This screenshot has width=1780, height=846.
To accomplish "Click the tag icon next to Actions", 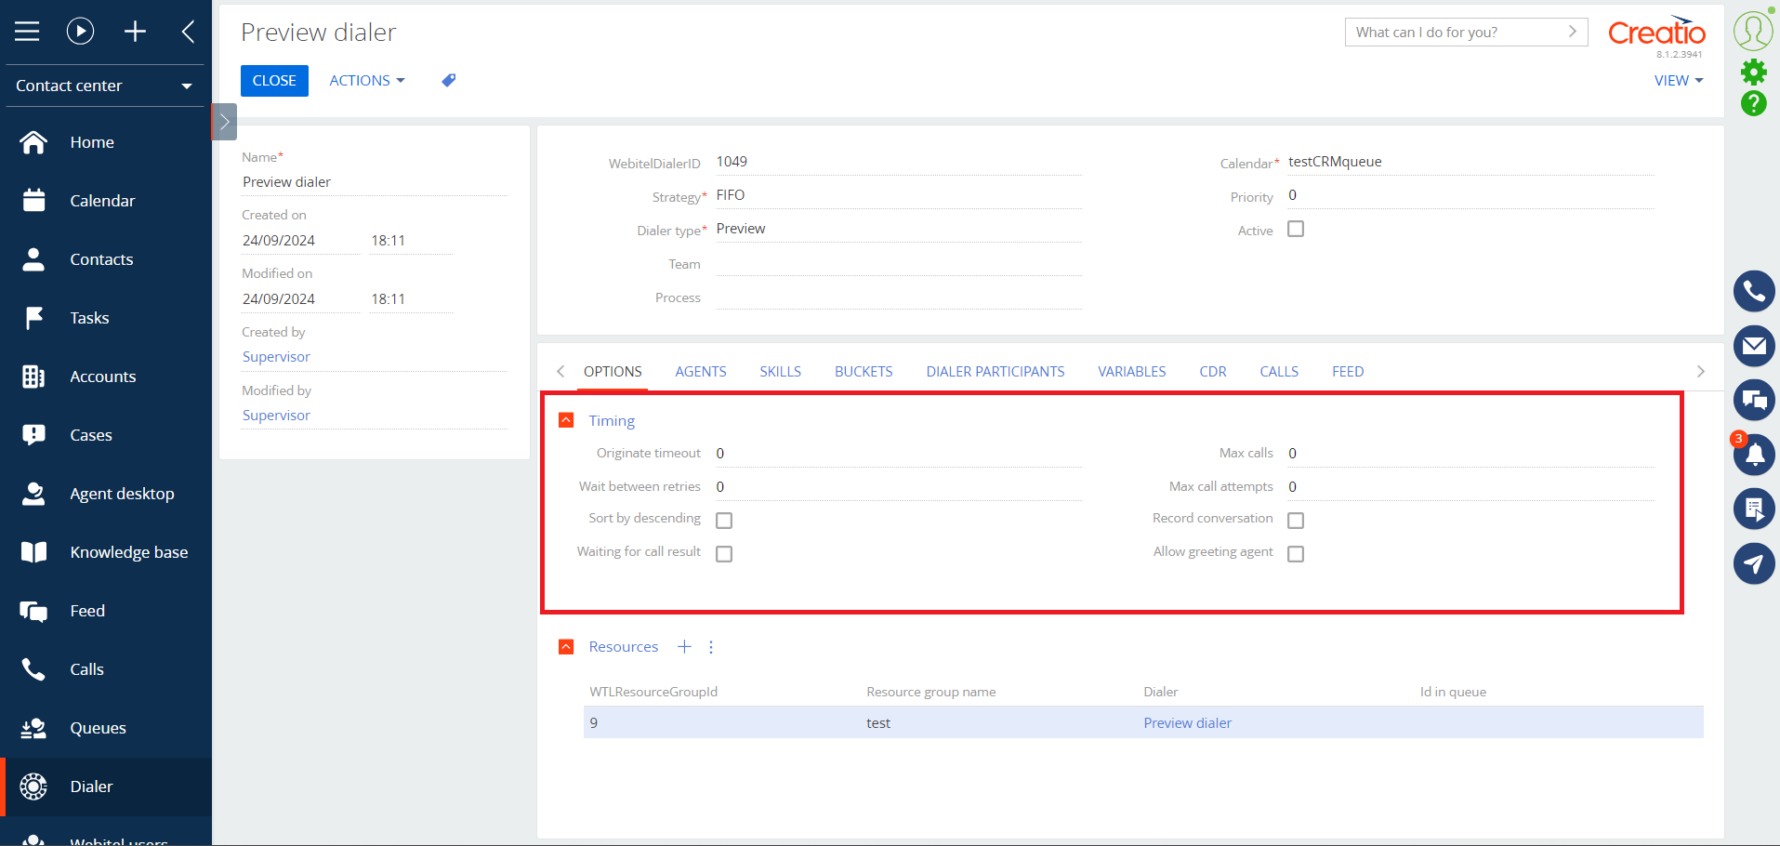I will pos(449,81).
